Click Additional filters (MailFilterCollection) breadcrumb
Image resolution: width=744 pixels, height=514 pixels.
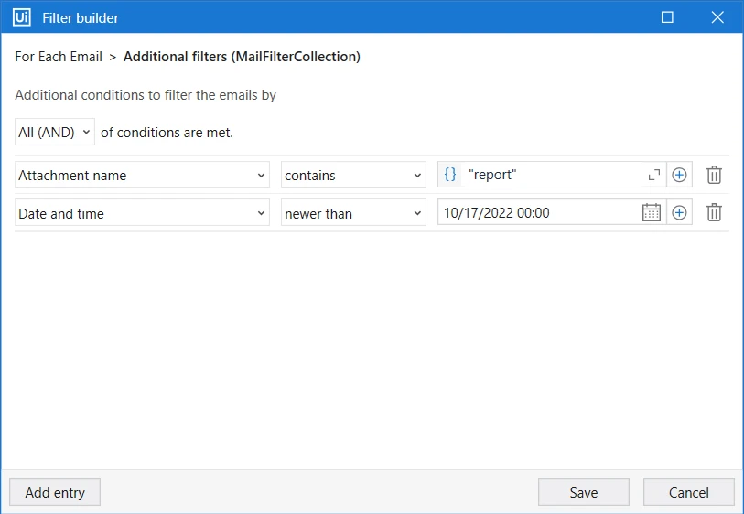pos(242,57)
